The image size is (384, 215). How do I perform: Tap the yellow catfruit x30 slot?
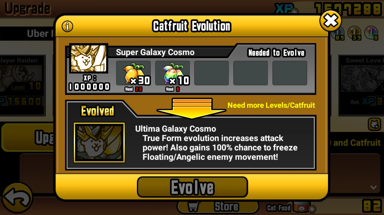pyautogui.click(x=134, y=73)
